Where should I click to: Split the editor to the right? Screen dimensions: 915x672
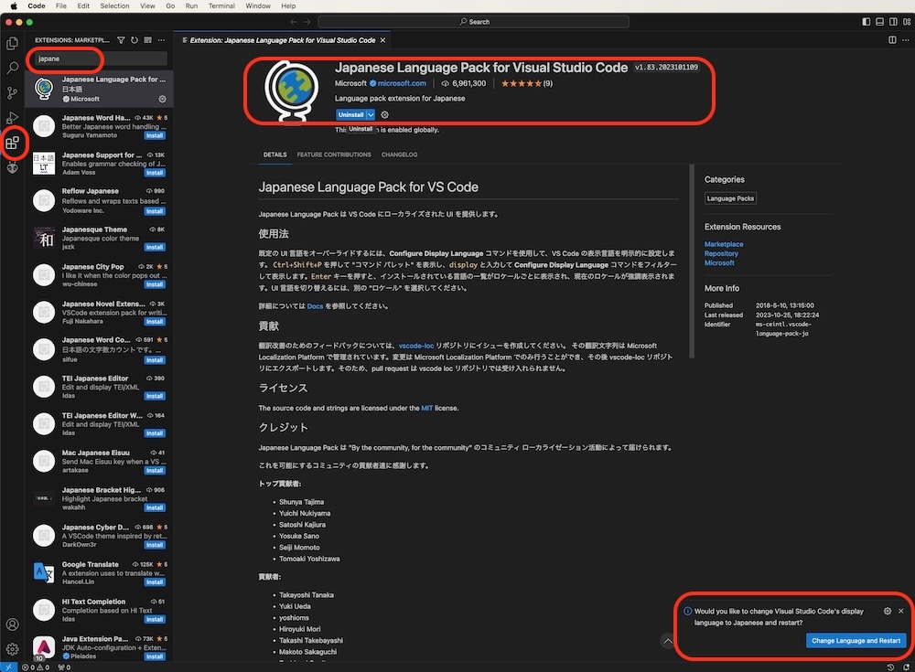[x=892, y=40]
